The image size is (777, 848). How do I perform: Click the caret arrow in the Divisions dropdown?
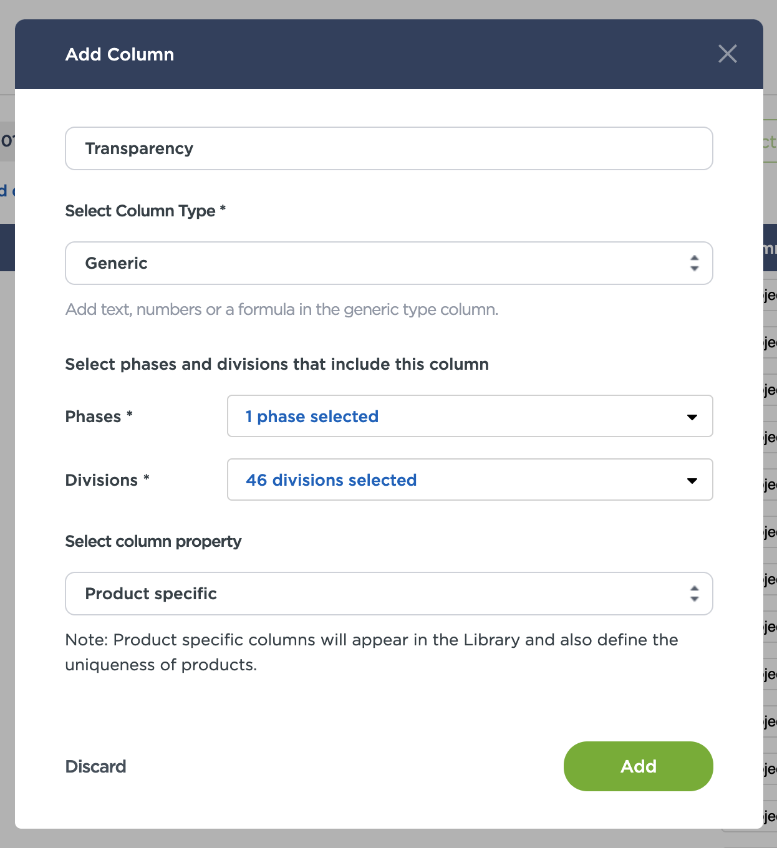click(692, 481)
